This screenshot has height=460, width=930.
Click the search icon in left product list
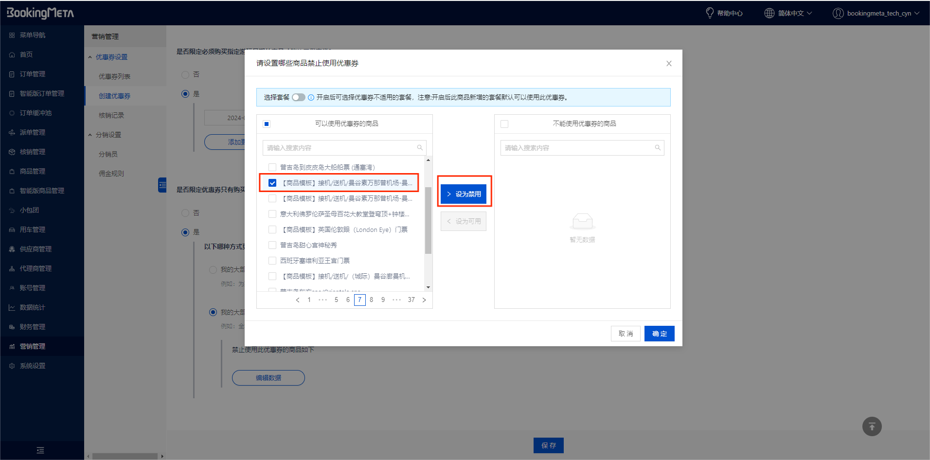click(420, 148)
